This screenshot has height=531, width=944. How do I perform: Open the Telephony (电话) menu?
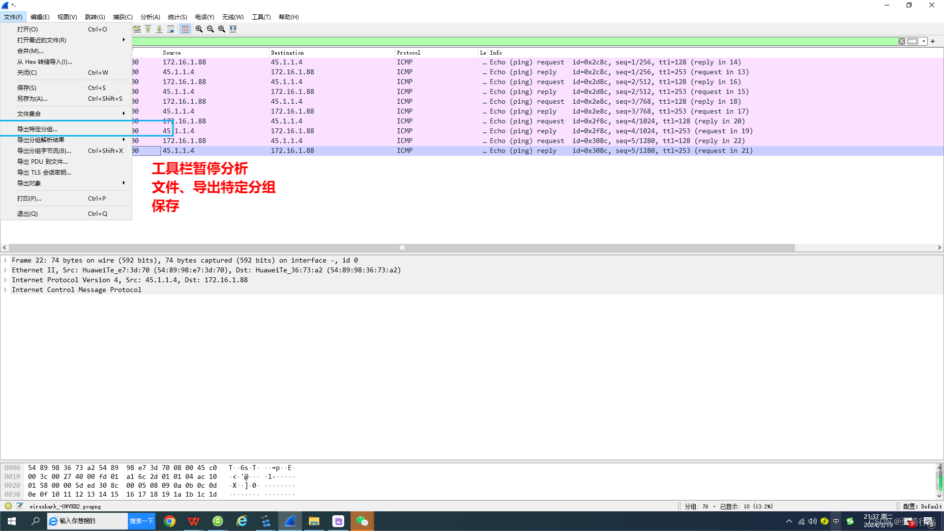(x=205, y=17)
